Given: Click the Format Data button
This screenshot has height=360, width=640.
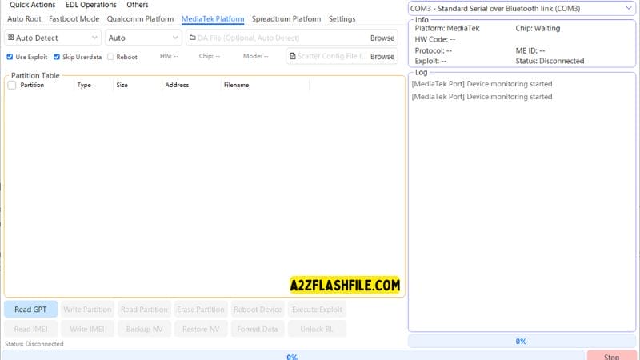Looking at the screenshot, I should pyautogui.click(x=258, y=329).
